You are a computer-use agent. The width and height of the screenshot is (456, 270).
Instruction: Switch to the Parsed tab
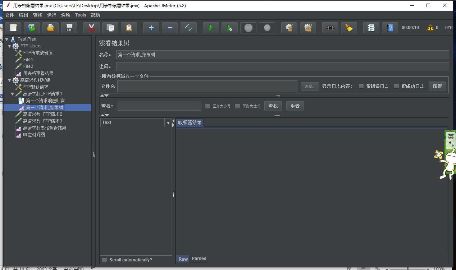coord(199,259)
